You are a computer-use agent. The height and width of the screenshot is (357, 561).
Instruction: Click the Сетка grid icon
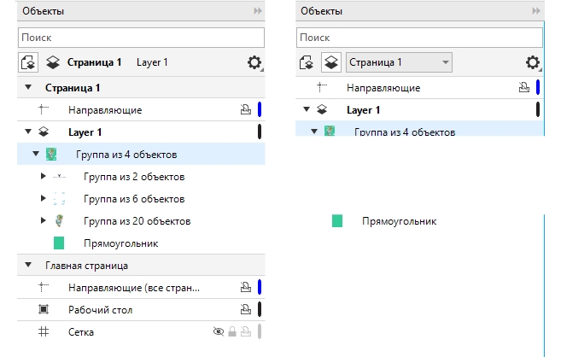pos(44,331)
